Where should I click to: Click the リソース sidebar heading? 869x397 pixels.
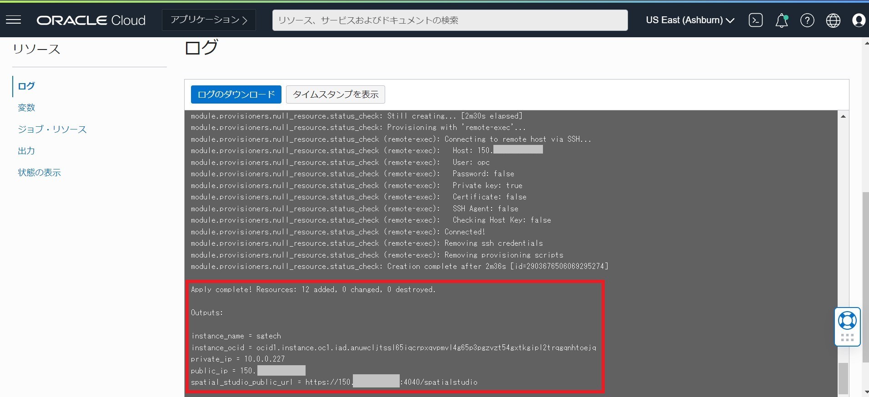36,49
